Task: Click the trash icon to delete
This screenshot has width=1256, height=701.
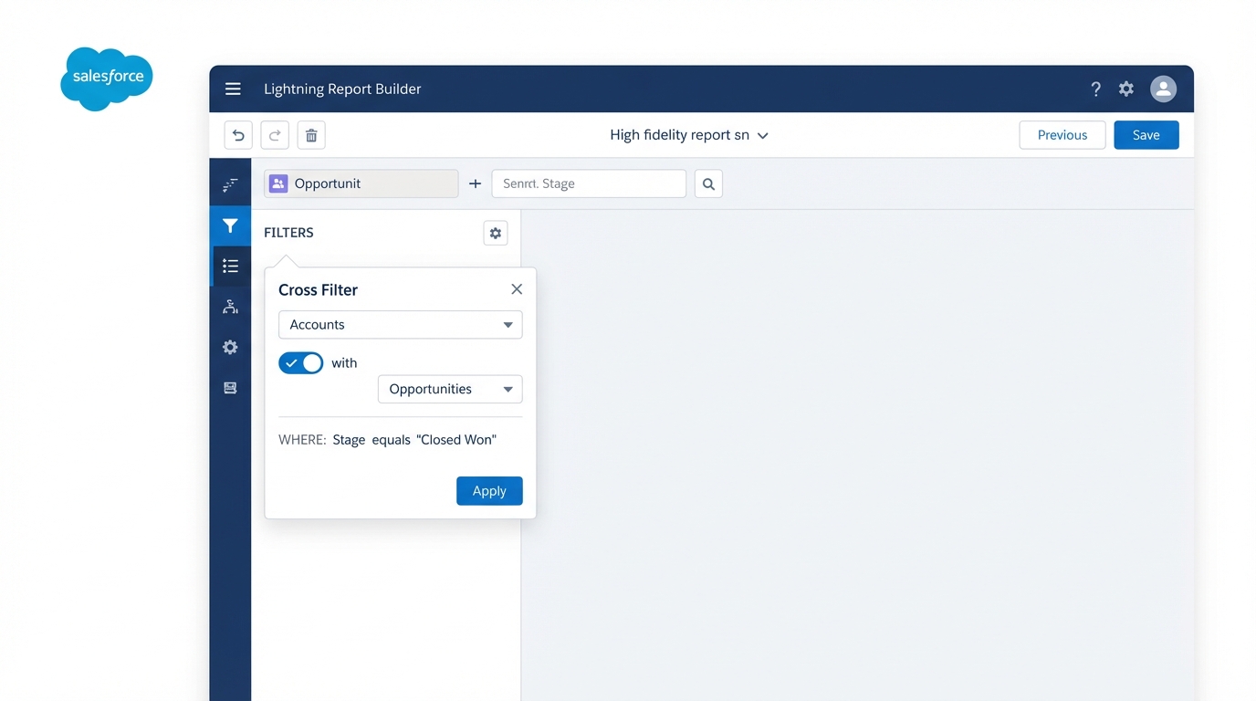Action: [311, 134]
